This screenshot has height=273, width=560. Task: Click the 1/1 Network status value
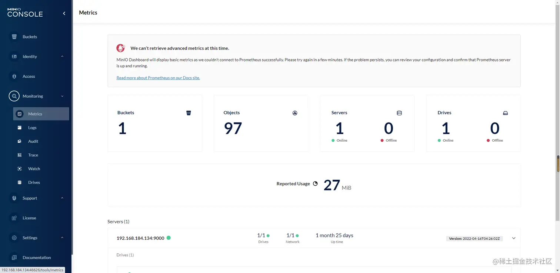coord(290,235)
